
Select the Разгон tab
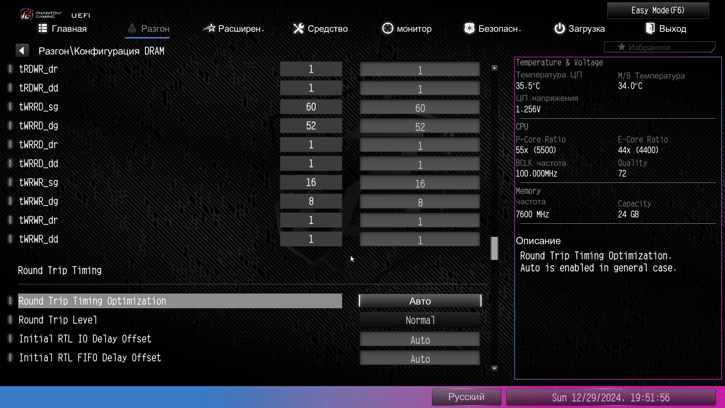(x=147, y=29)
